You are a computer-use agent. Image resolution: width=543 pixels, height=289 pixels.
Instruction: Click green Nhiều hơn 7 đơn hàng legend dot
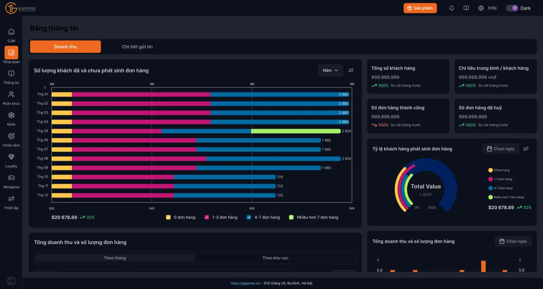pyautogui.click(x=490, y=197)
